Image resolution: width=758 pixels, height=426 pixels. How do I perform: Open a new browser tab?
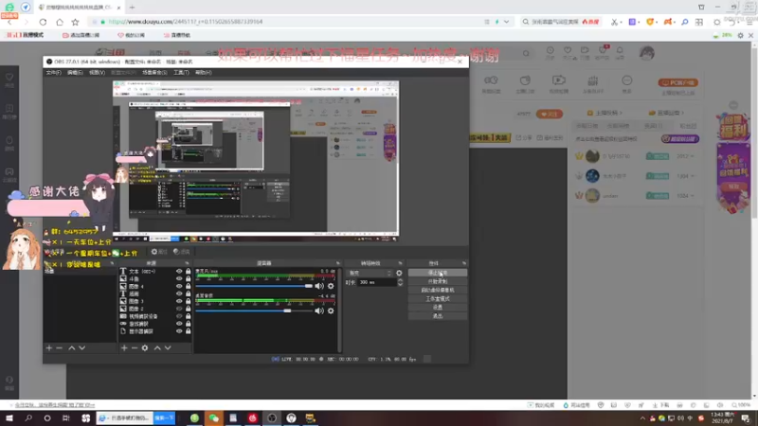pyautogui.click(x=132, y=8)
